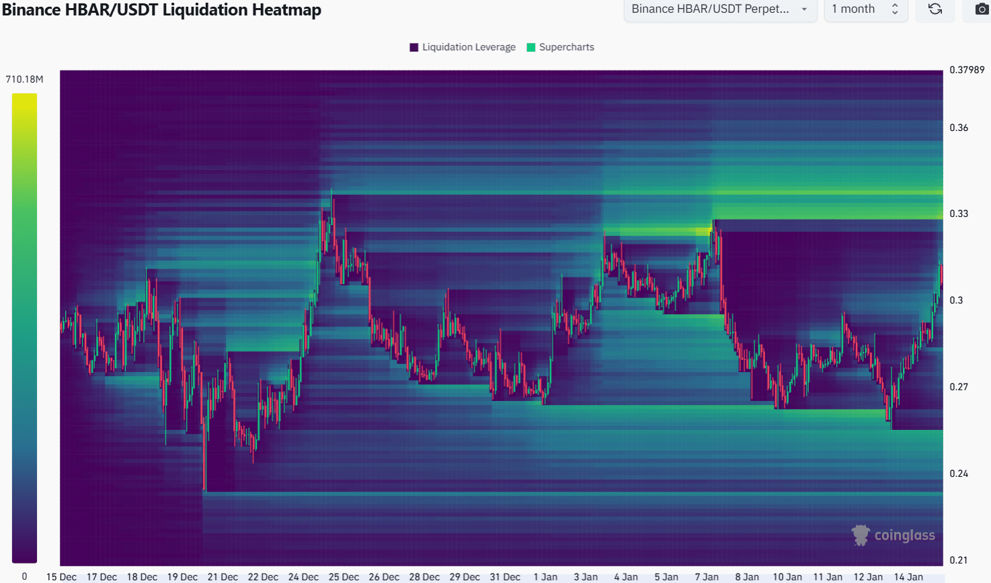Click the 21 Dec date label
991x583 pixels.
coord(223,577)
